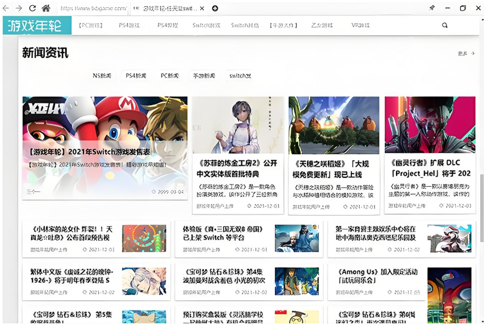The width and height of the screenshot is (487, 326).
Task: Open the VR游戏 navigation item
Action: [x=360, y=25]
